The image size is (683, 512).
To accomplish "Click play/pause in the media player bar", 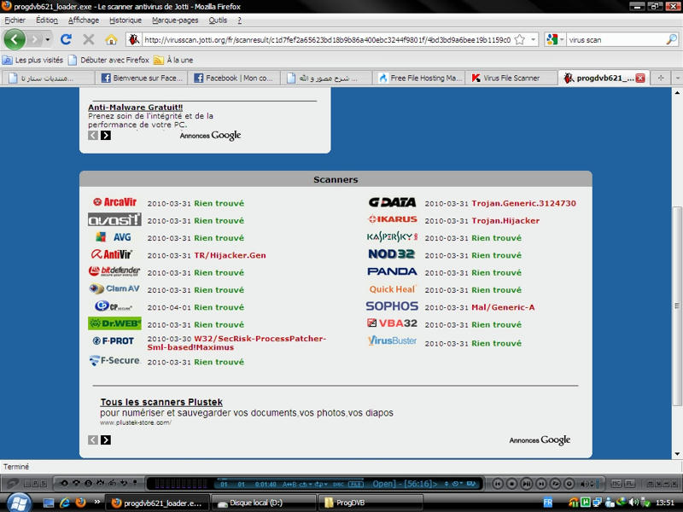I will 527,483.
